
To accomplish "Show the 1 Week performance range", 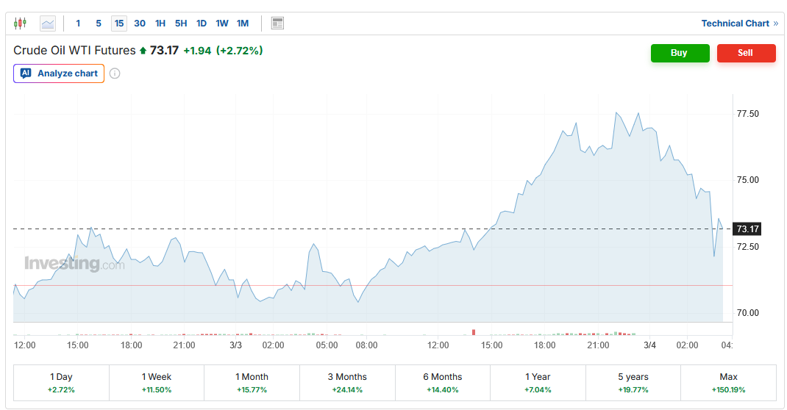I will pyautogui.click(x=157, y=383).
